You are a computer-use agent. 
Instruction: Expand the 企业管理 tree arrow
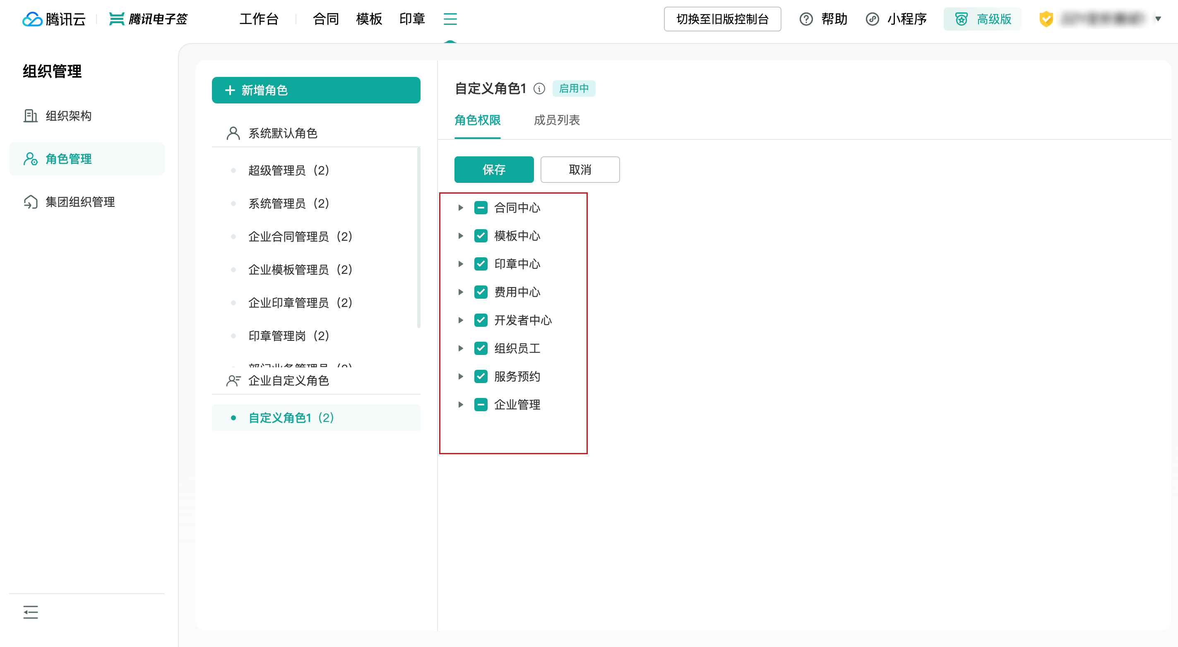461,405
